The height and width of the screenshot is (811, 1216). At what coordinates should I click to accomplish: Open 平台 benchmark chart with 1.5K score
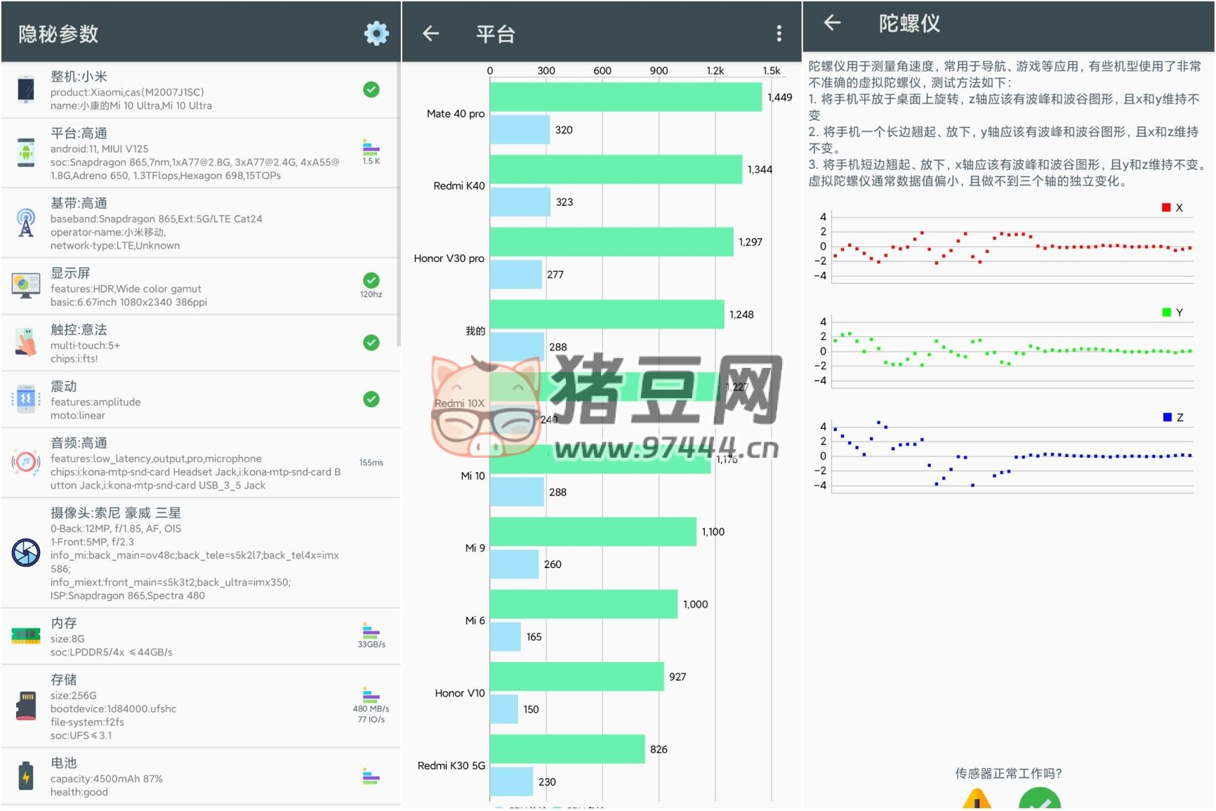371,152
